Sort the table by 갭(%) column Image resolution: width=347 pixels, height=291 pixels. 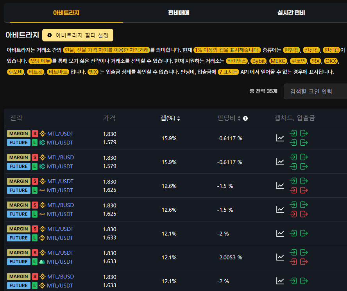170,118
